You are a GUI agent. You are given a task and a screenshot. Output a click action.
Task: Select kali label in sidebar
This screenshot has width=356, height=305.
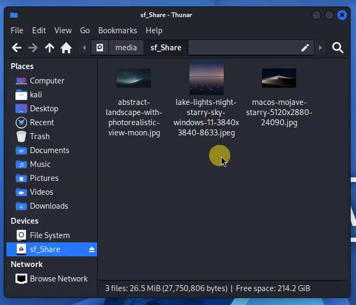click(36, 95)
